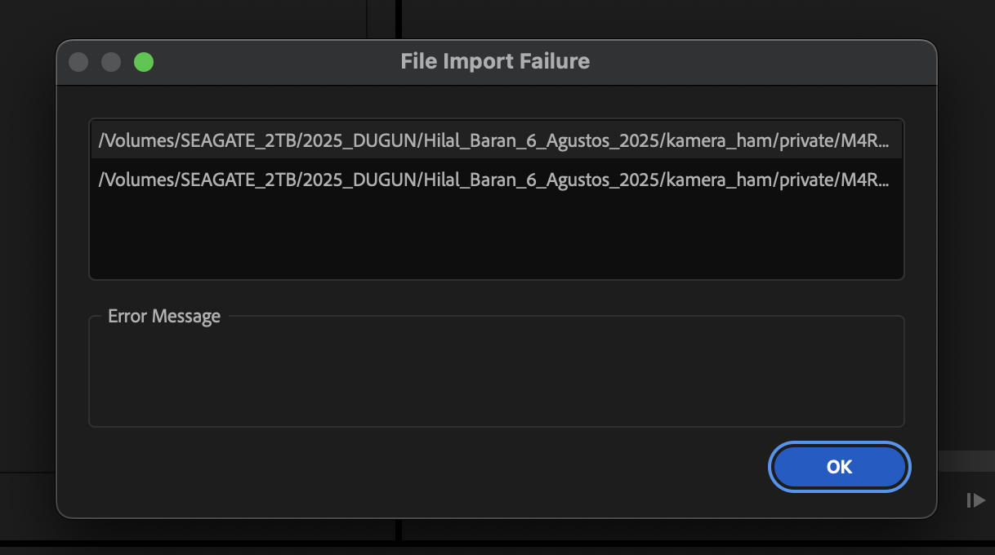Click the truncated M4R… end of first path
995x555 pixels.
(x=871, y=140)
